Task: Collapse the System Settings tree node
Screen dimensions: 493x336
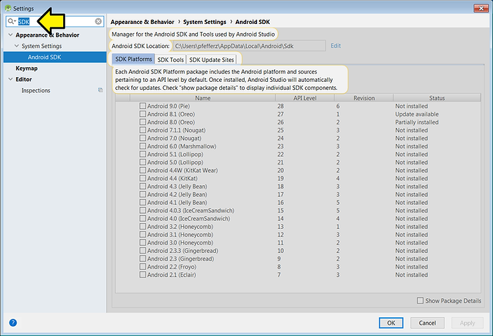Action: click(x=16, y=46)
